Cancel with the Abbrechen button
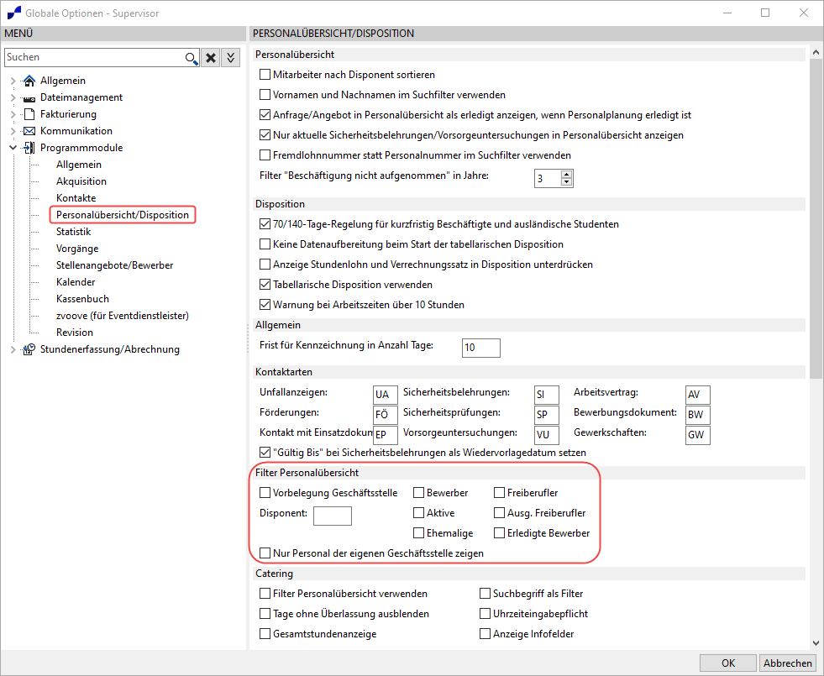Screen dimensions: 824x676 (787, 663)
